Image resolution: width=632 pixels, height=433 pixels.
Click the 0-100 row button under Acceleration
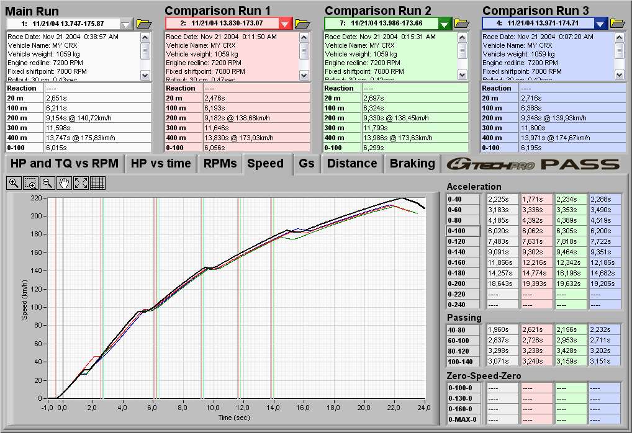(463, 231)
